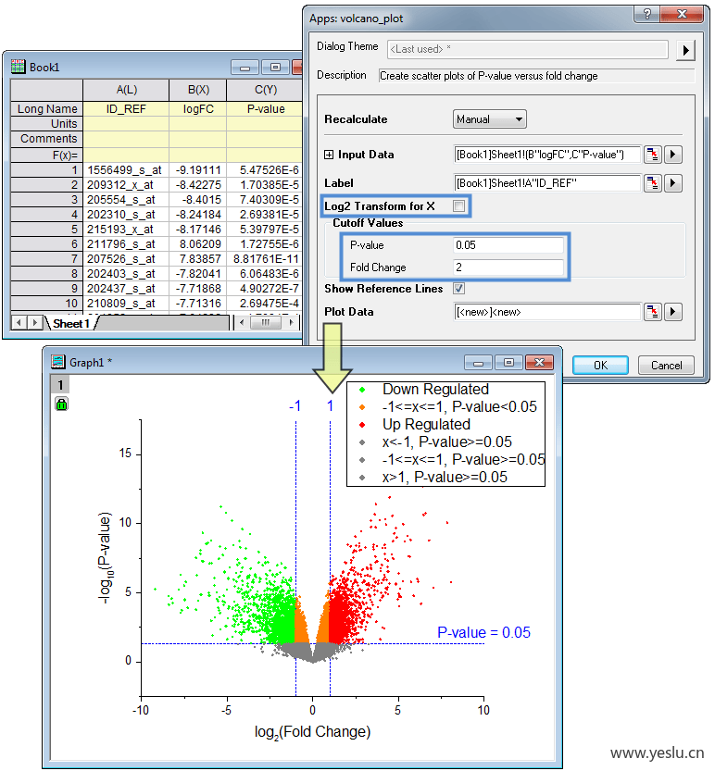Open the Dialog Theme arrow menu button

click(x=685, y=50)
